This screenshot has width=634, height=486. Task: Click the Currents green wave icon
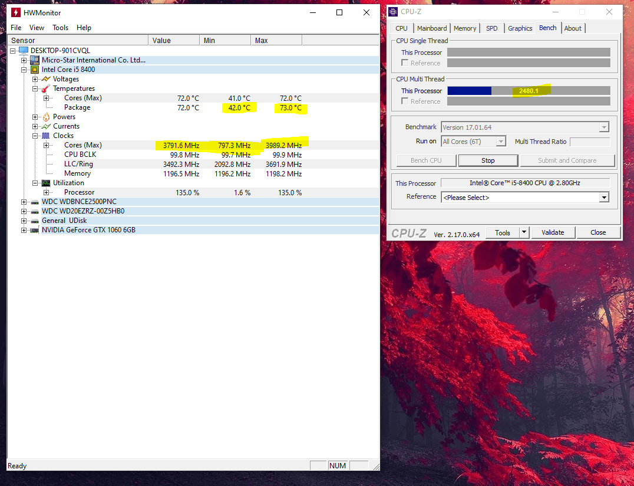(x=46, y=126)
